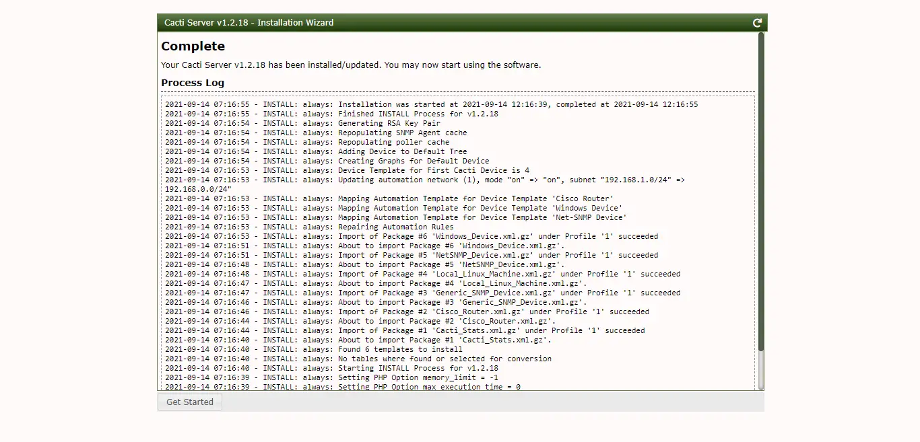Screen dimensions: 920x442
Task: Select the 'Found 6 templates to install' line
Action: pyautogui.click(x=314, y=349)
